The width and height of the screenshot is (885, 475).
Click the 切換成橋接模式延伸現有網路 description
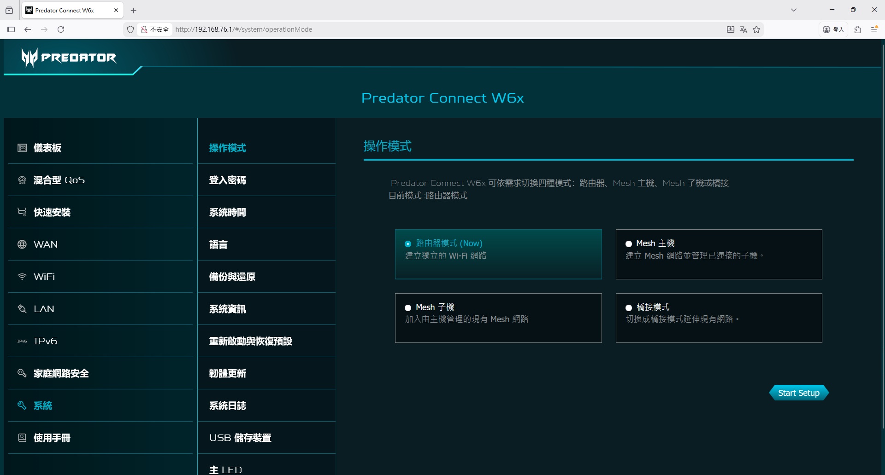coord(682,319)
